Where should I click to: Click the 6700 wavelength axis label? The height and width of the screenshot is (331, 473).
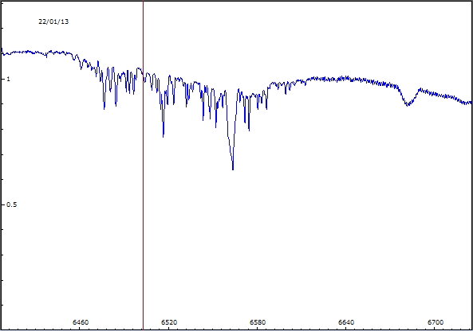click(436, 322)
